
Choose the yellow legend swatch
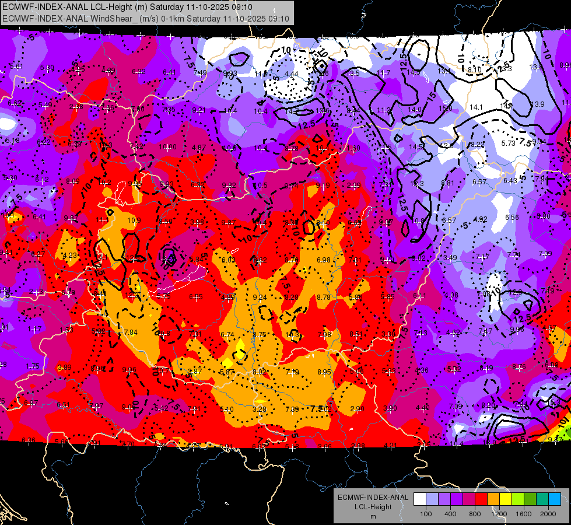point(506,499)
